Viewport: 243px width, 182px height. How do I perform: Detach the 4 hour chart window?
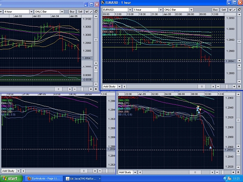96,11
